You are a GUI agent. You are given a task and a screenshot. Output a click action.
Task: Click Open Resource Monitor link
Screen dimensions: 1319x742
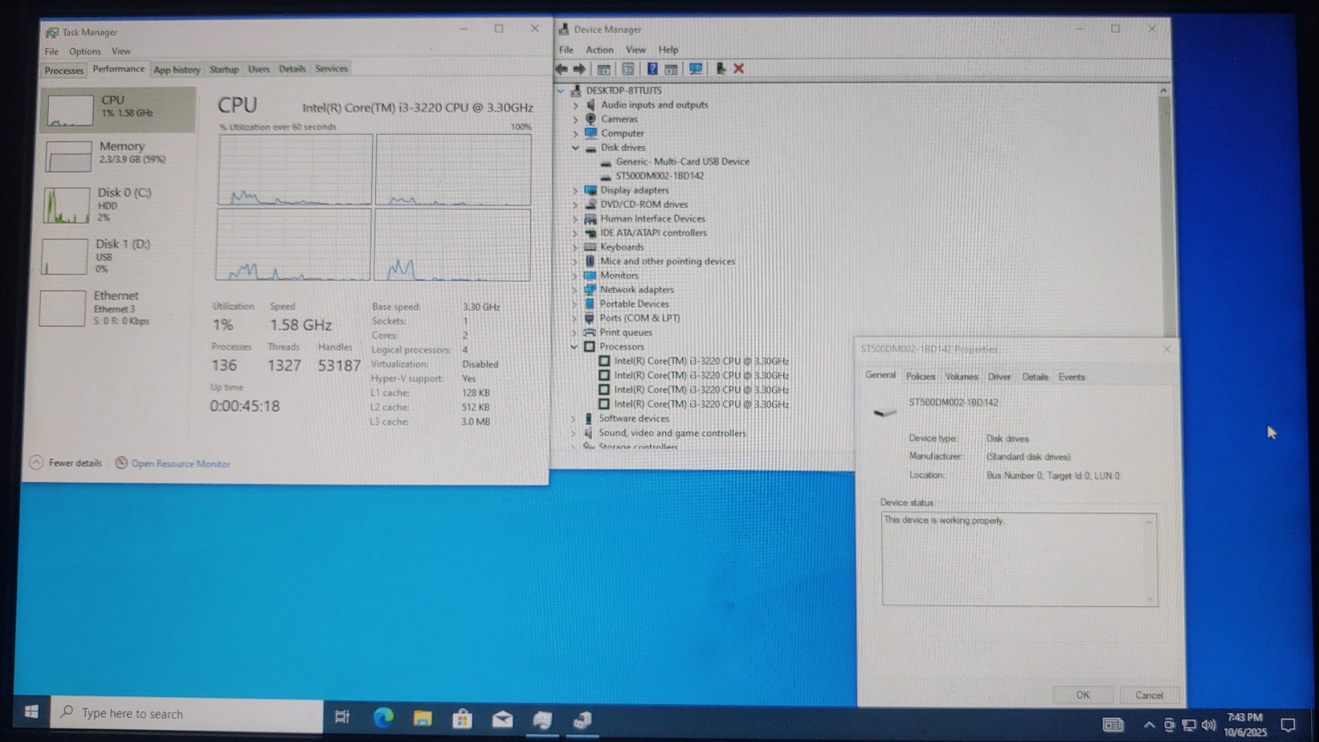click(181, 464)
